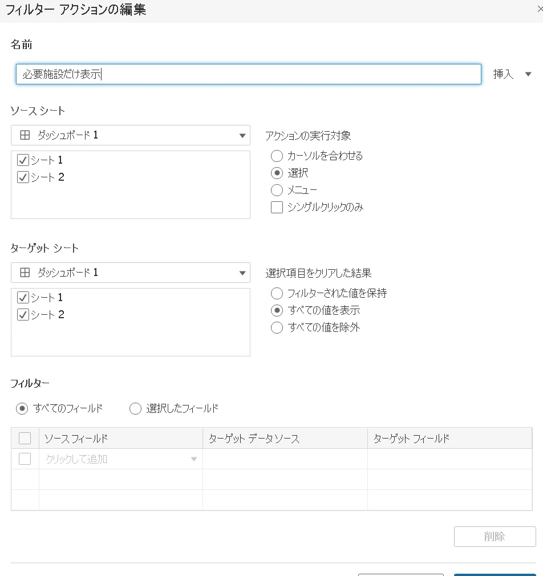This screenshot has width=543, height=576.
Task: Click the ターゲット フィールド column header
Action: [x=449, y=438]
